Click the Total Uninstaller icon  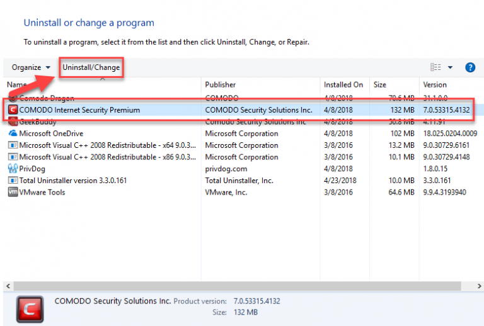coord(13,180)
